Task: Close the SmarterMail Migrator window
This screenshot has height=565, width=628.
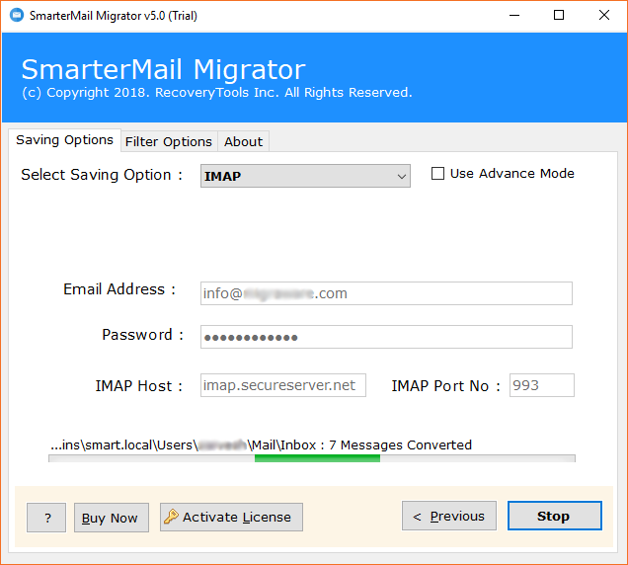Action: (604, 16)
